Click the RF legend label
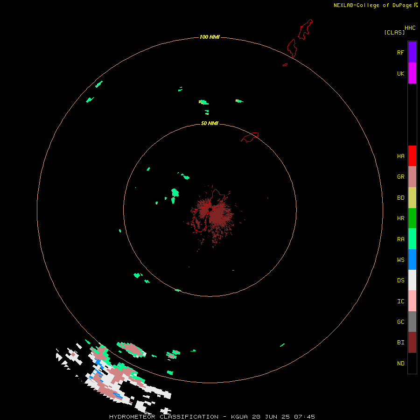The image size is (420, 420). [x=400, y=52]
